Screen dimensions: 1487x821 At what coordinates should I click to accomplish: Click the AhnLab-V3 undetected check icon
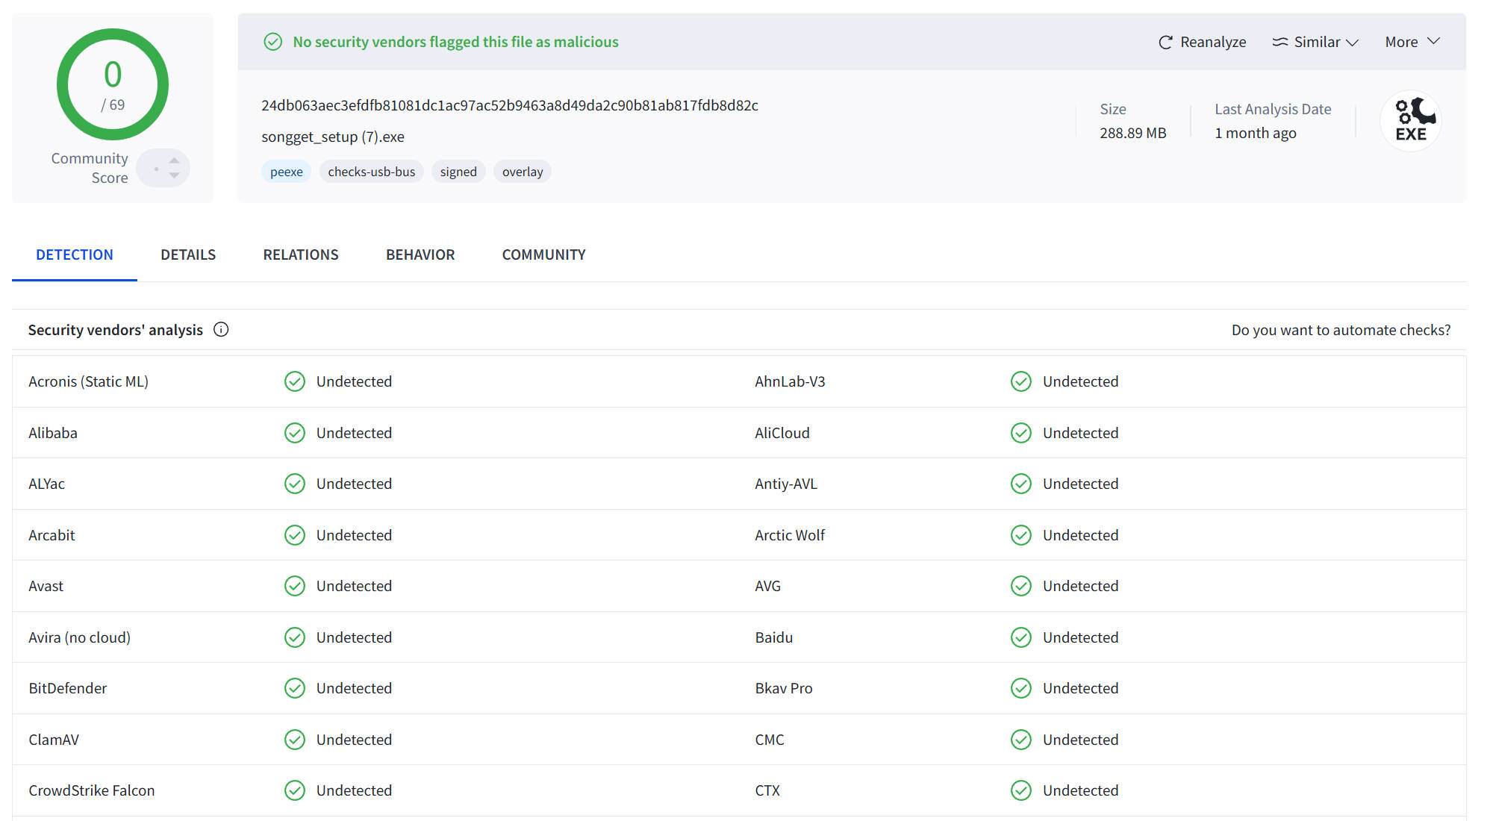coord(1020,381)
